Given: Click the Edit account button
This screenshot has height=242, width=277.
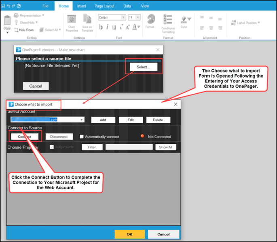Looking at the screenshot, I should pyautogui.click(x=131, y=120).
